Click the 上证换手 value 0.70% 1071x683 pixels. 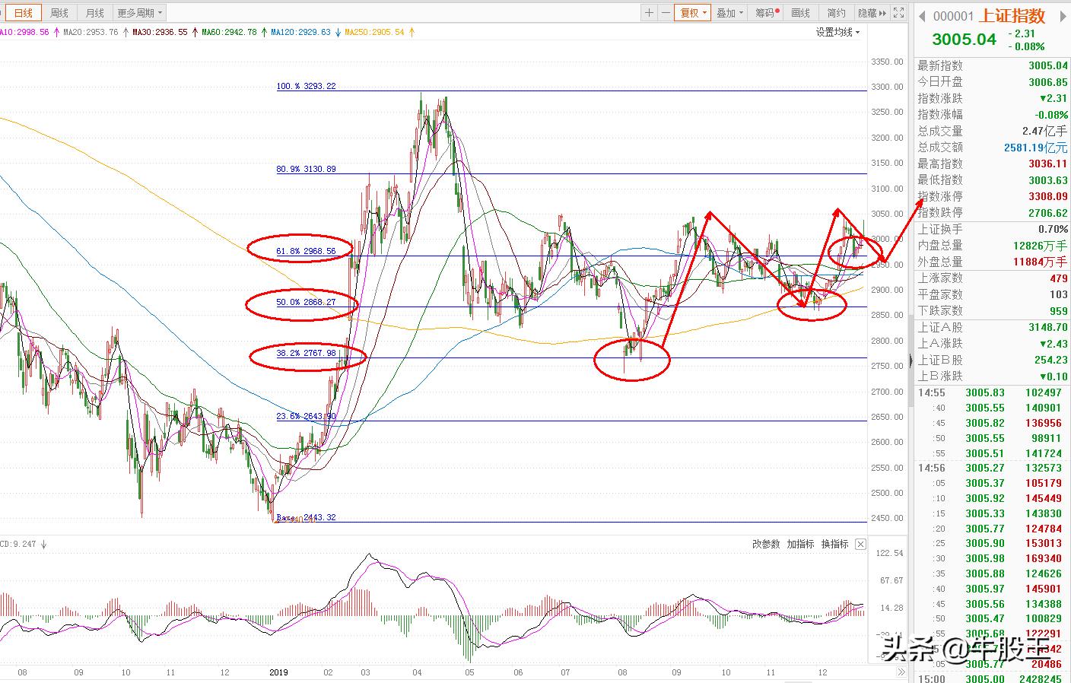click(x=1054, y=229)
